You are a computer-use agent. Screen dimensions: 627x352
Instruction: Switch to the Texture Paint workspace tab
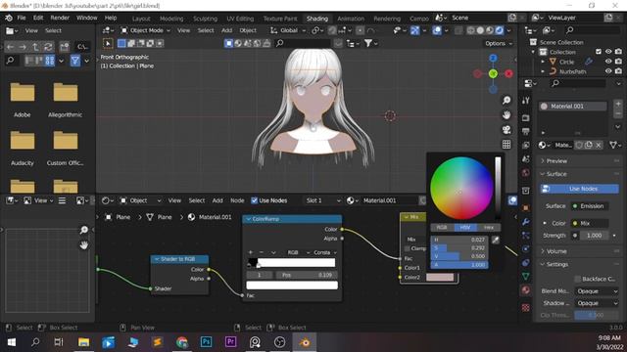point(280,19)
